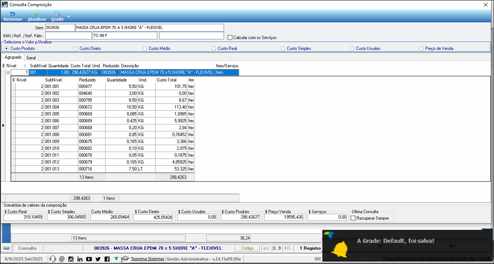
Task: Click the Consulta label in bottom bar
Action: (x=28, y=248)
